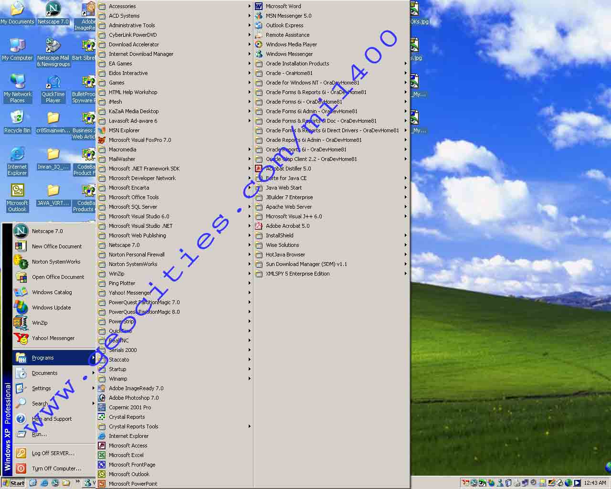The height and width of the screenshot is (489, 611).
Task: Open the Recycle Bin desktop icon
Action: pos(17,122)
